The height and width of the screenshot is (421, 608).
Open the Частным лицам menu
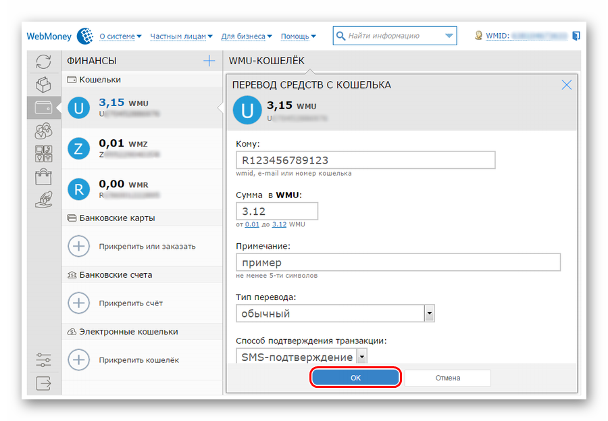coord(181,36)
